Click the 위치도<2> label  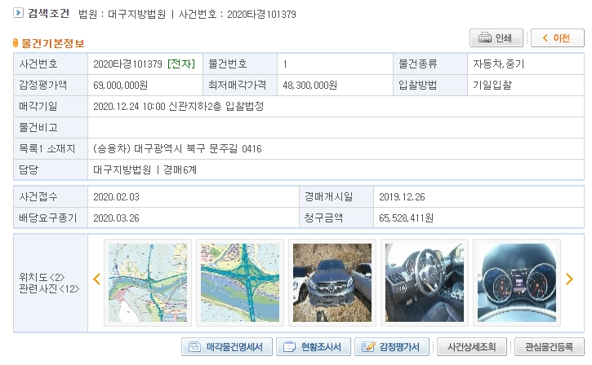point(42,277)
